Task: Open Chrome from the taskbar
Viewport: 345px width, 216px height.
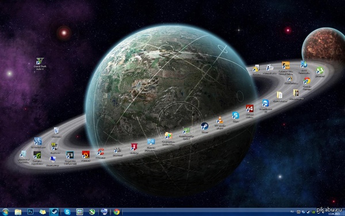Action: pyautogui.click(x=117, y=212)
